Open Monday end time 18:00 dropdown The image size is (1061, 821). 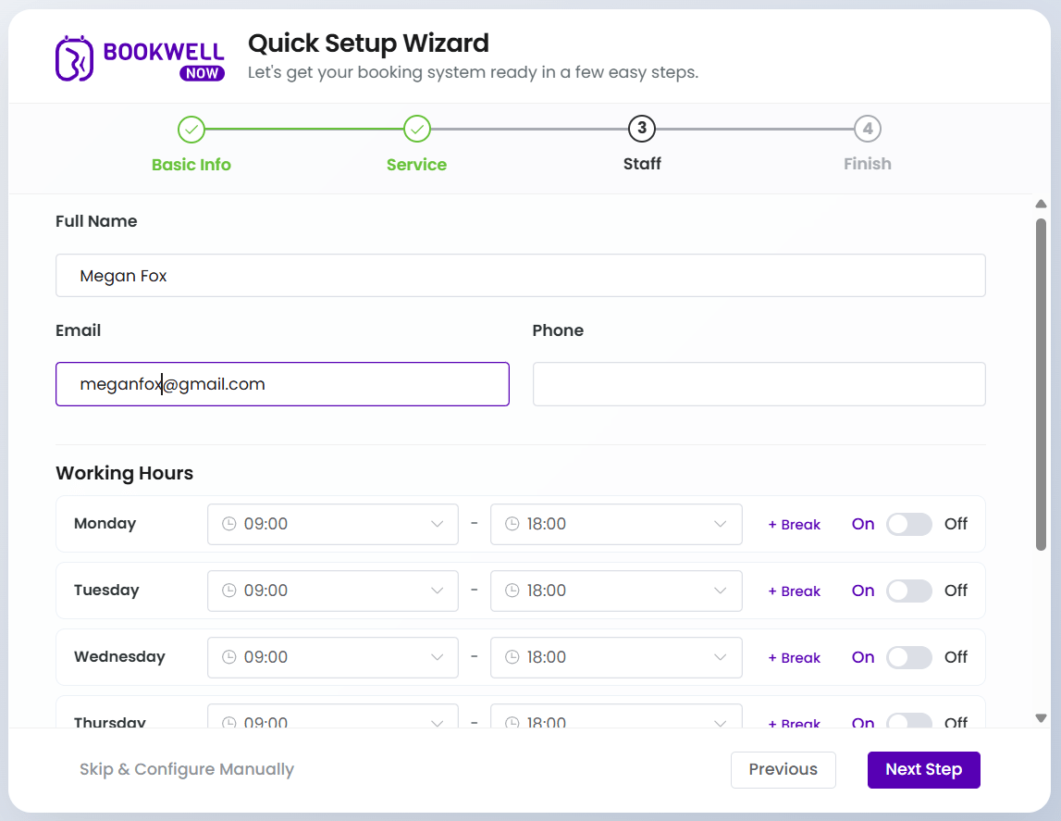(616, 524)
